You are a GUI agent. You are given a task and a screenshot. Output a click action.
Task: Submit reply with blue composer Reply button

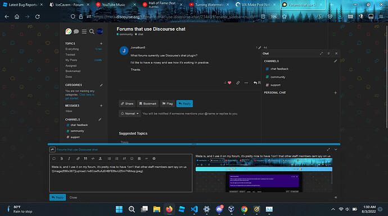58,197
